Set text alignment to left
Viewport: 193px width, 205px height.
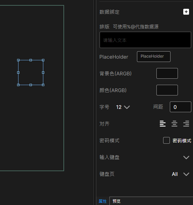click(162, 124)
